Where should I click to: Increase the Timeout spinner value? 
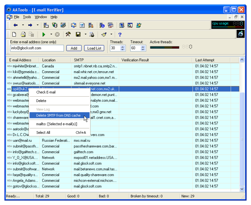point(143,47)
